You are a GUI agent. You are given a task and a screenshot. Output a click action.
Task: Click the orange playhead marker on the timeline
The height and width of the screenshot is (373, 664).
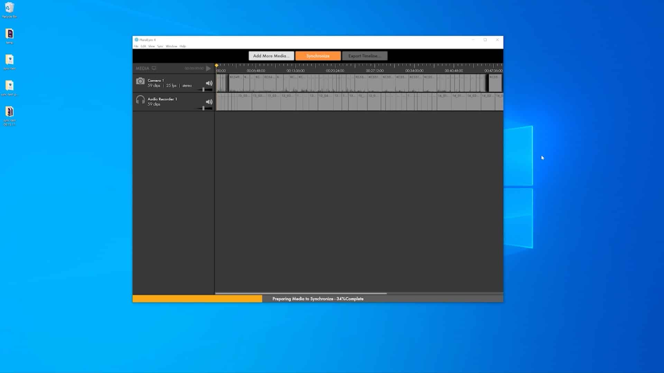click(x=217, y=65)
